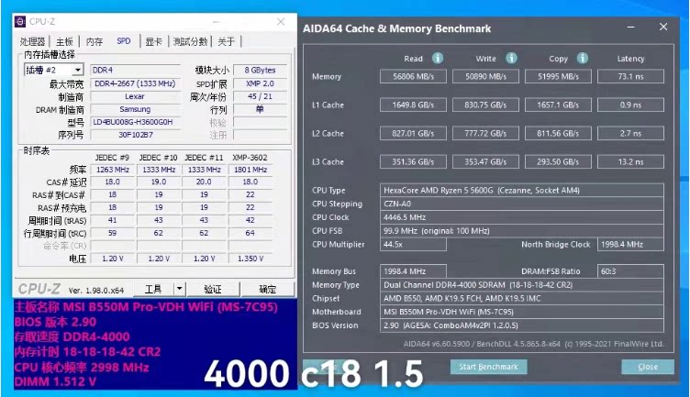The height and width of the screenshot is (397, 690).
Task: Click the Copy info icon in AIDA64
Action: coord(582,58)
